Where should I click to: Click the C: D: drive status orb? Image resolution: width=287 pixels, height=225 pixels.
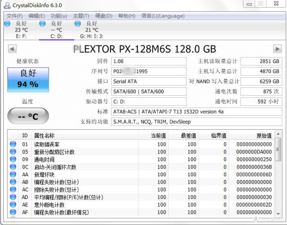pos(43,23)
